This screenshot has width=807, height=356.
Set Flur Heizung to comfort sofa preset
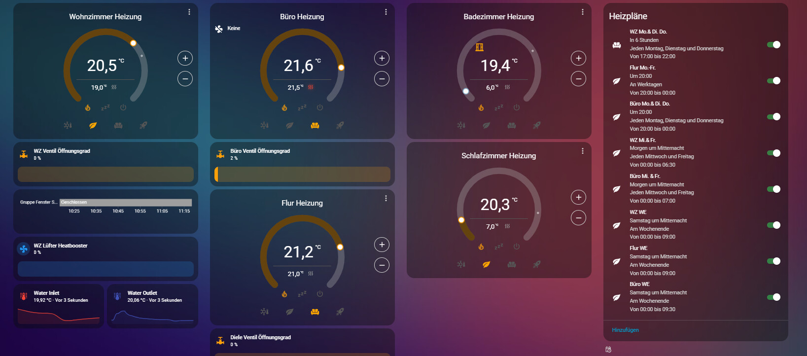point(315,312)
